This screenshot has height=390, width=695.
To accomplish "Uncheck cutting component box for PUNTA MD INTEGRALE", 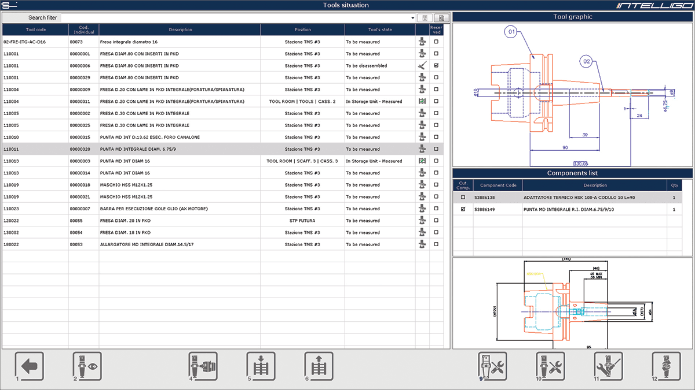I will 463,210.
